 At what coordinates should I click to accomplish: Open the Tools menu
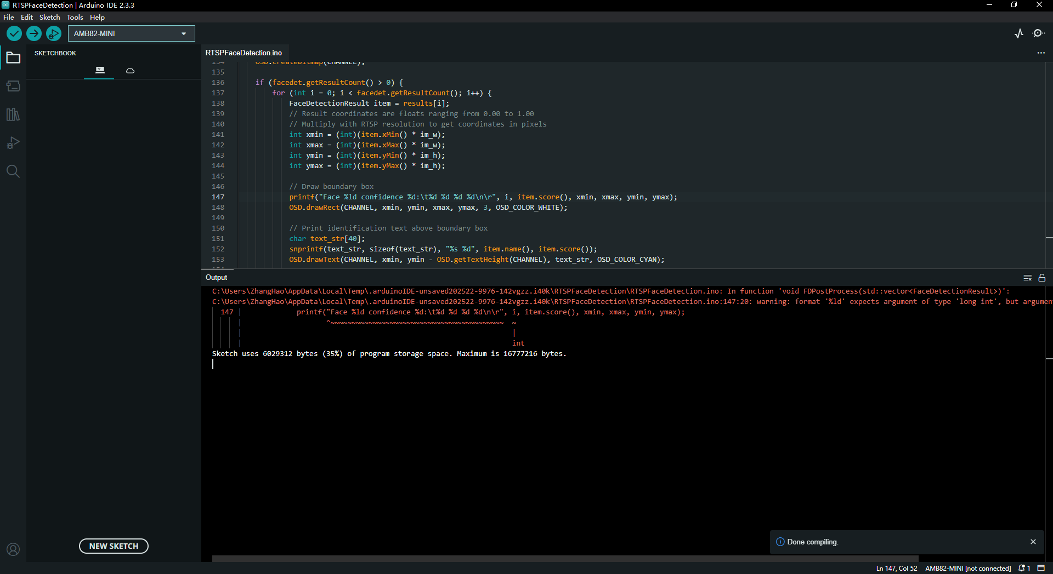point(75,18)
